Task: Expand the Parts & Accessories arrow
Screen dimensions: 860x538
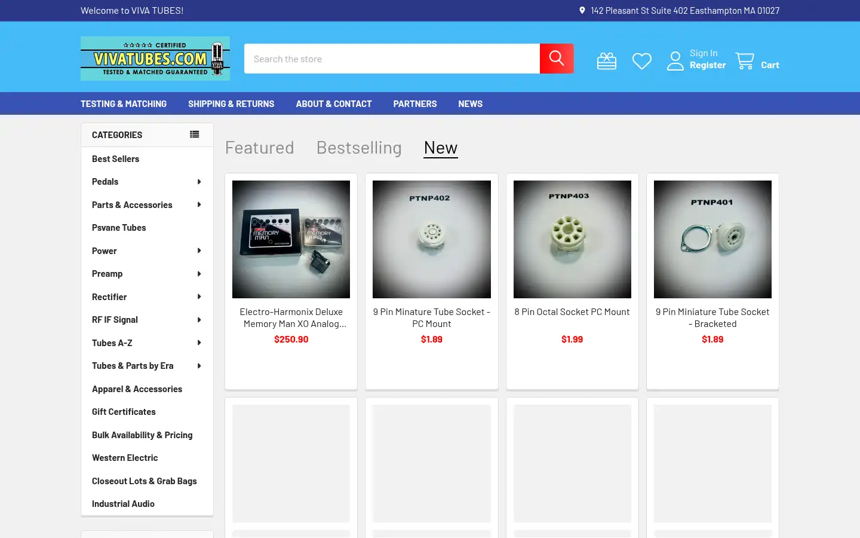Action: point(199,205)
